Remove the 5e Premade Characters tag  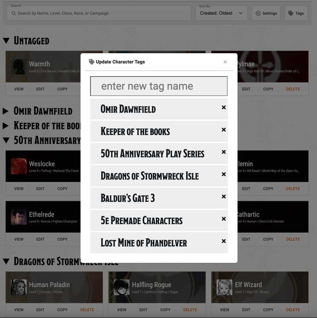(223, 219)
